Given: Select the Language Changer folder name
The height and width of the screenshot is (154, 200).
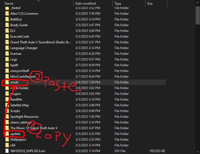Looking at the screenshot, I should (x=24, y=48).
